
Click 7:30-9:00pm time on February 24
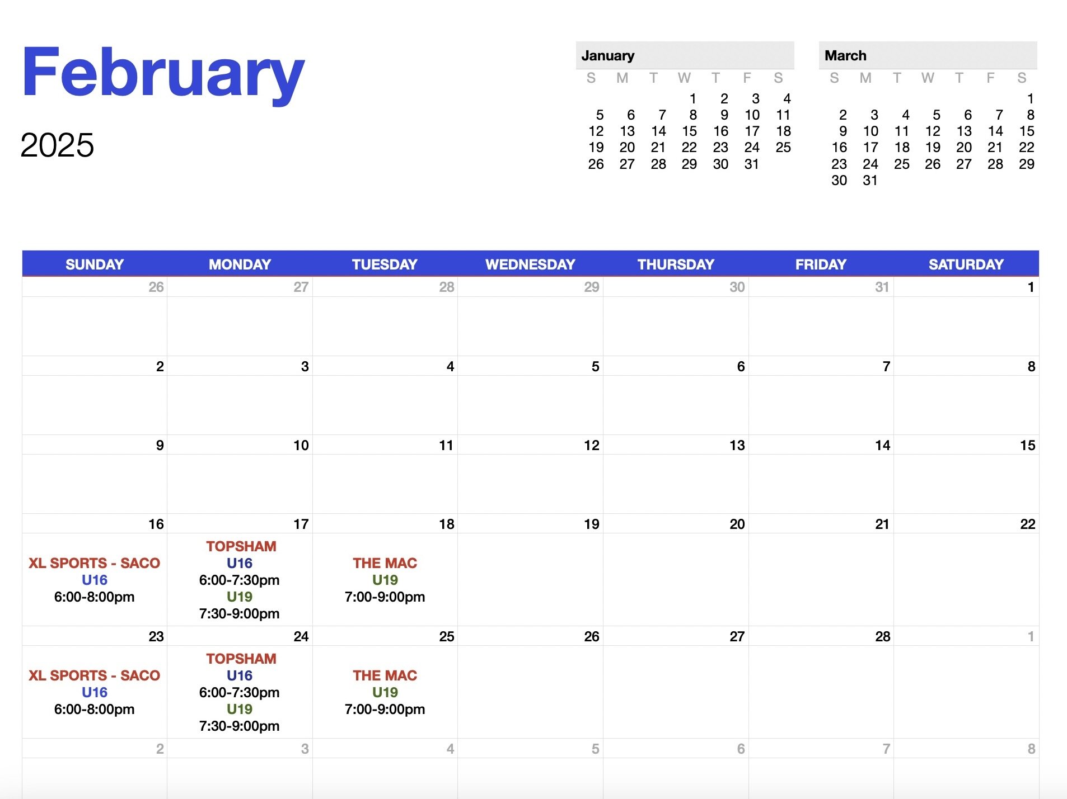tap(239, 726)
